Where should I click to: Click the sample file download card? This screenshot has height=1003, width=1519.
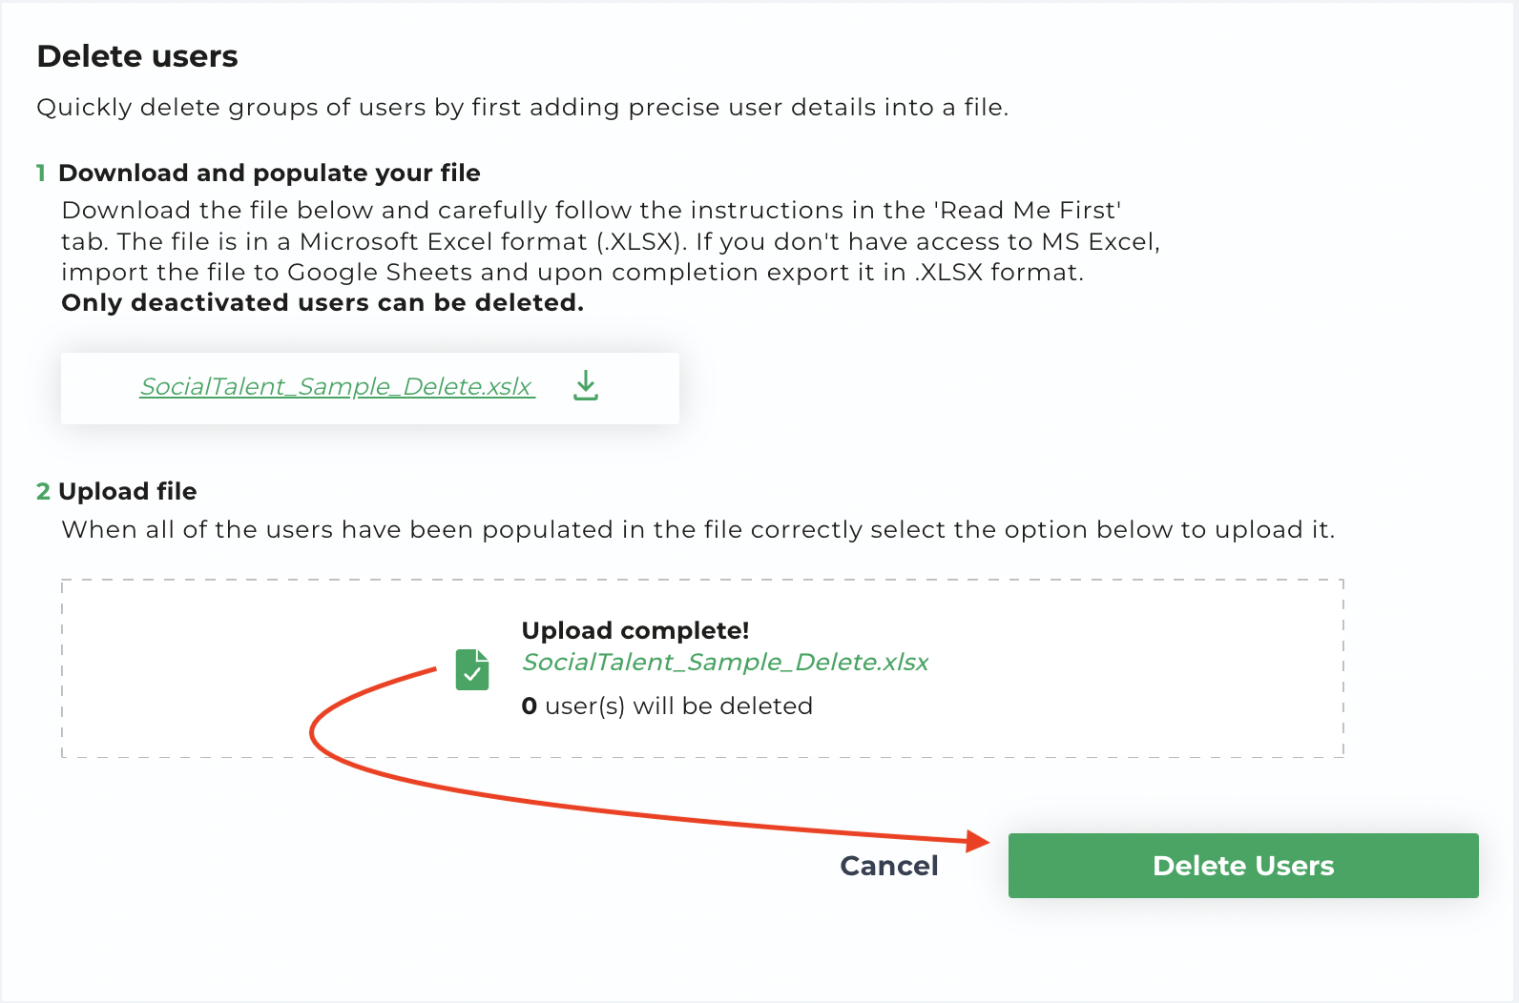tap(370, 388)
